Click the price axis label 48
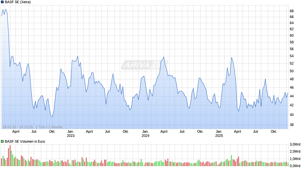The image size is (302, 169). (292, 79)
